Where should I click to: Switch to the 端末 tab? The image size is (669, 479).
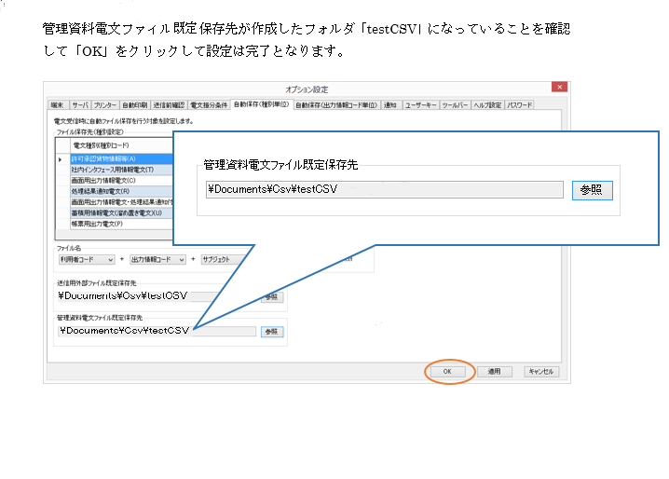pyautogui.click(x=58, y=105)
